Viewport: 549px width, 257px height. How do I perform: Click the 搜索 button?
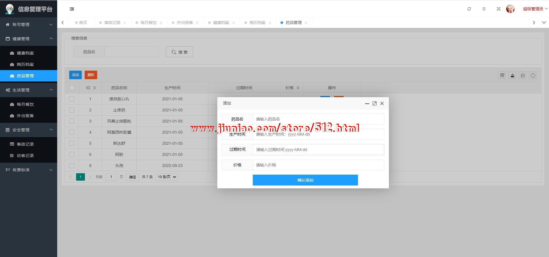[x=179, y=52]
